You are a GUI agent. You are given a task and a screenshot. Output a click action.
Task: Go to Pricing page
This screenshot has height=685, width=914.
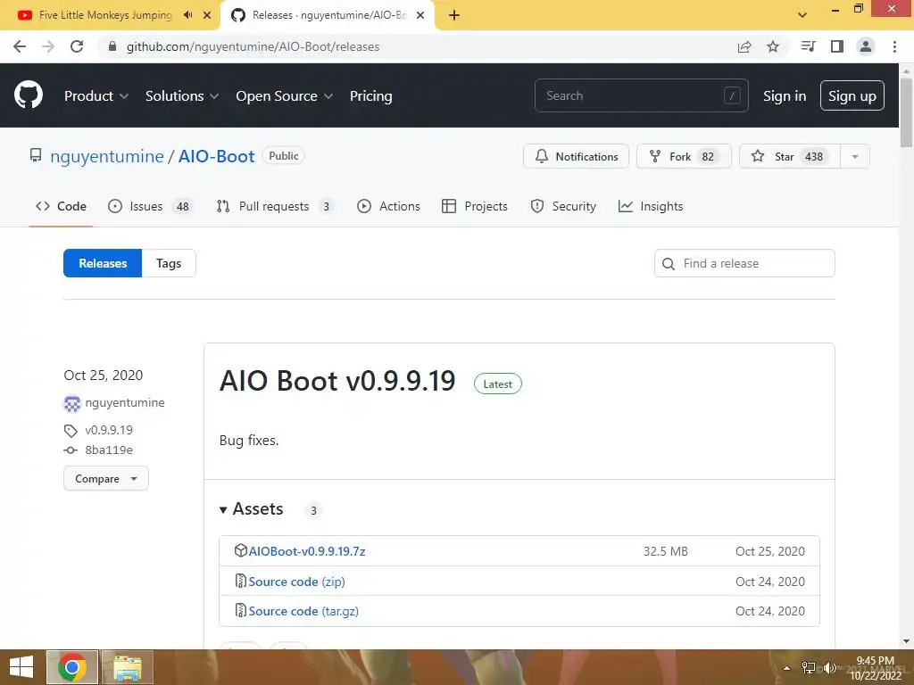370,95
